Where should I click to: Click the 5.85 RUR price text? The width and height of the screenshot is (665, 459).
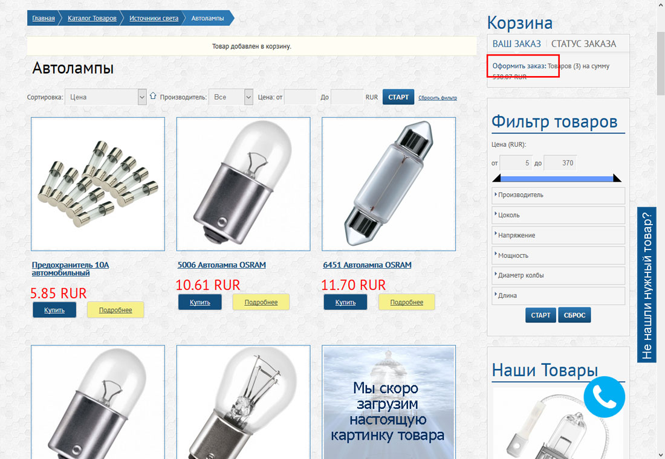pos(58,293)
